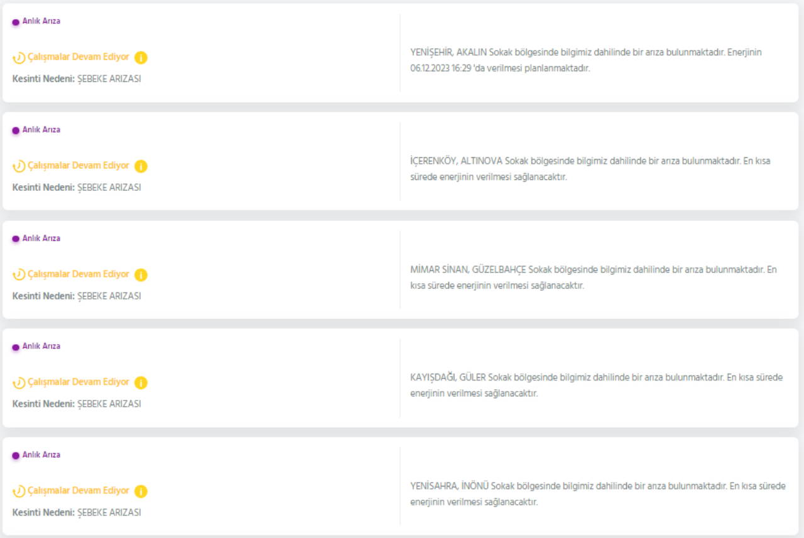Viewport: 804px width, 538px height.
Task: Open info icon for the YENİSAHRA outage
Action: [141, 492]
